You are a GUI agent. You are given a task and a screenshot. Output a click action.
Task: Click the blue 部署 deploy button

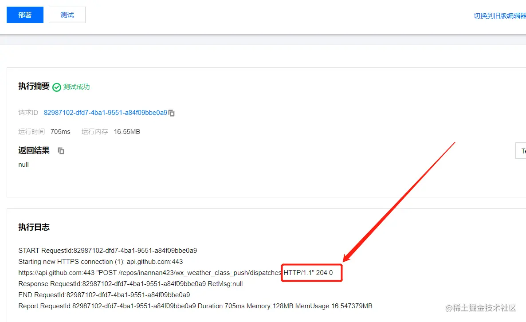click(x=25, y=15)
